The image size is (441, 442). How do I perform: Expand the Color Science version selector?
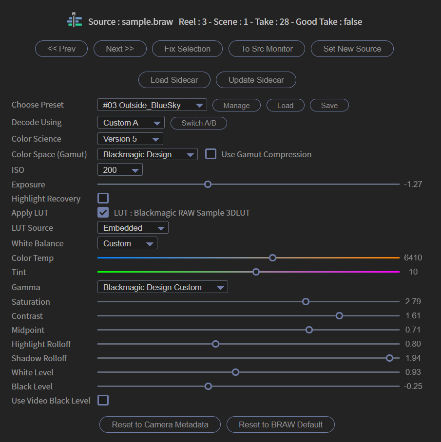click(x=130, y=139)
